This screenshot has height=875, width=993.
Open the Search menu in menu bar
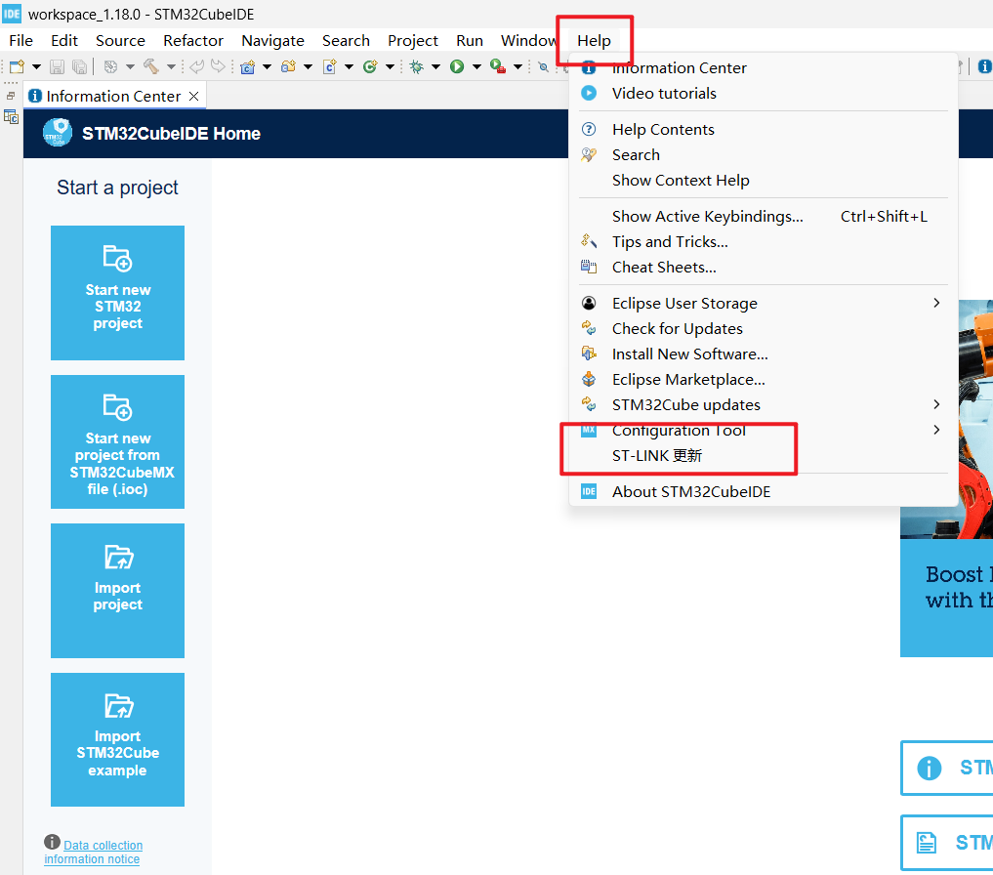point(346,41)
